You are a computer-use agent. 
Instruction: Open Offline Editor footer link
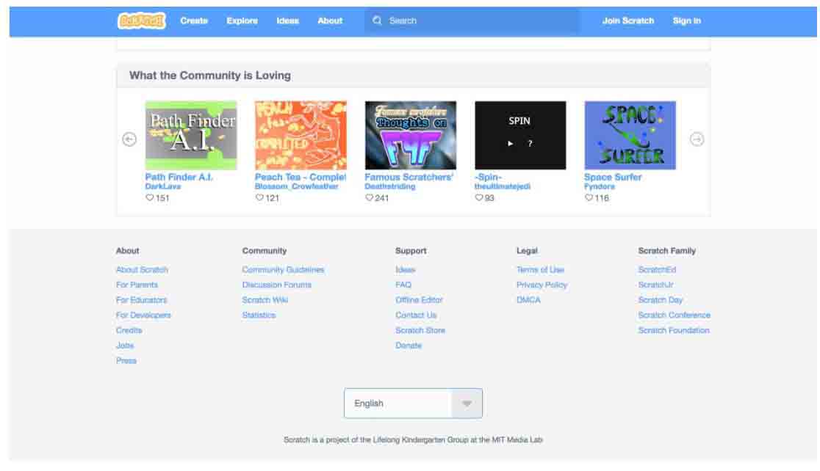coord(419,300)
